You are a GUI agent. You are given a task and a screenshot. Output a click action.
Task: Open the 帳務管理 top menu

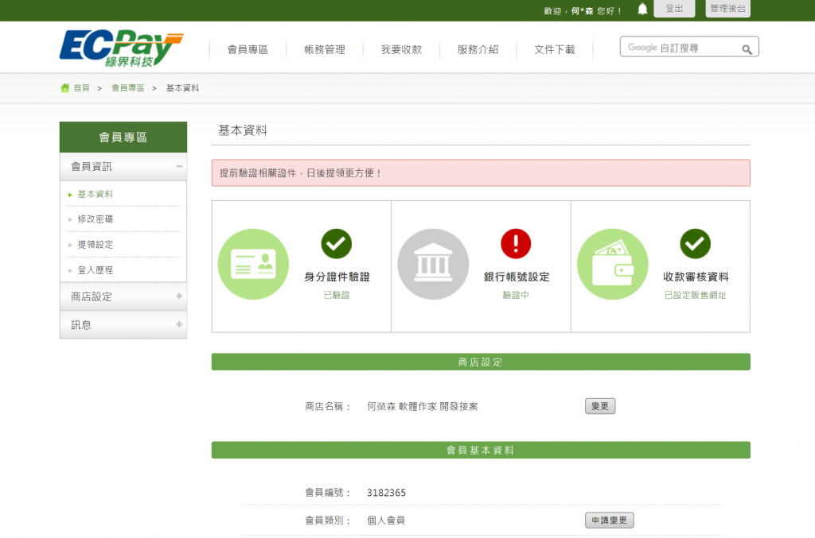click(325, 49)
